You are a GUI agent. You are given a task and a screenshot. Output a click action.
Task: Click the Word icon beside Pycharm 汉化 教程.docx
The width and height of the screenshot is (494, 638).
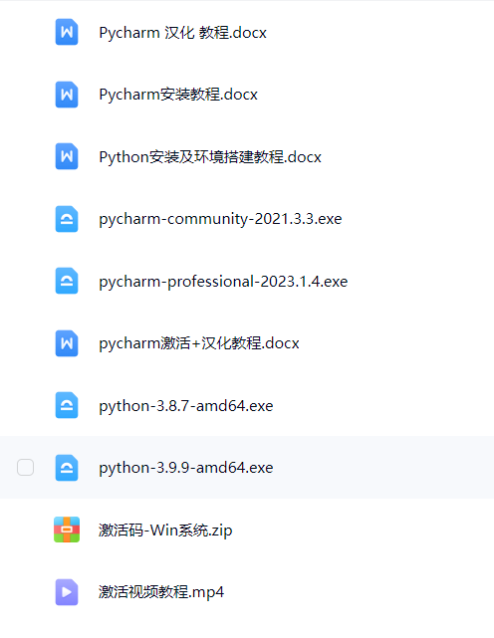[67, 32]
